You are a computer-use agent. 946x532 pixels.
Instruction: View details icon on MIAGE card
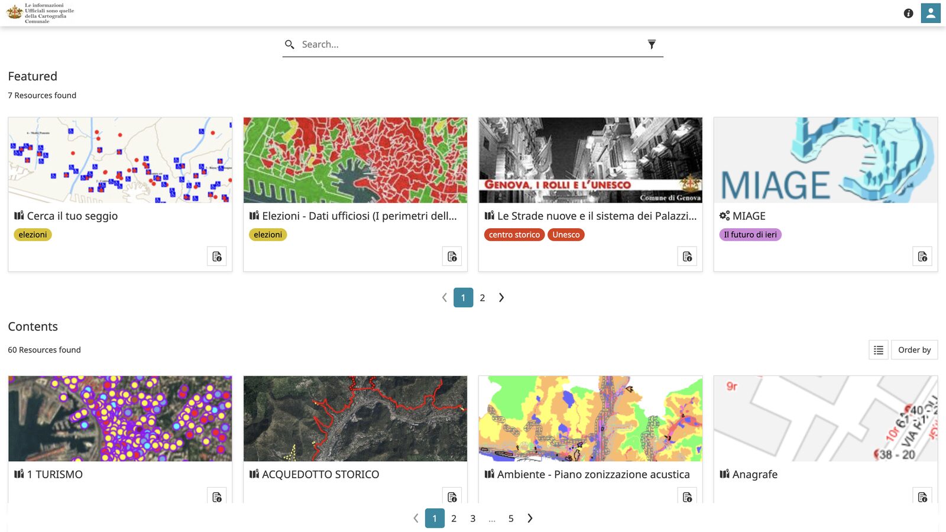922,257
